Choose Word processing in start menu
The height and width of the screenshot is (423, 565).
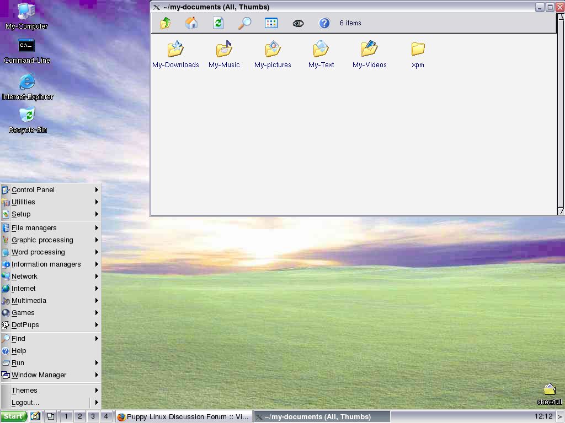coord(51,252)
